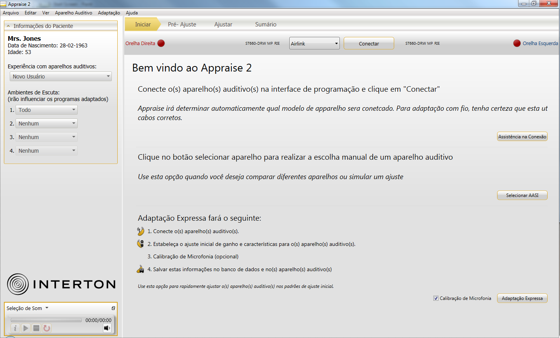Click the speaker volume icon

[107, 328]
